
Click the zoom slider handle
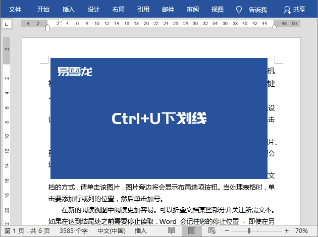pos(249,231)
